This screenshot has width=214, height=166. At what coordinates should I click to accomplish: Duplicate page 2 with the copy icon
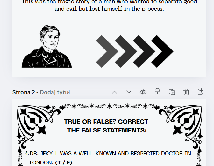click(x=172, y=92)
